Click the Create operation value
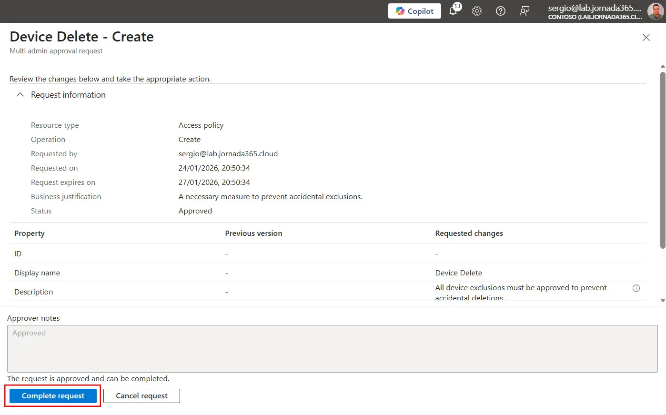 click(x=190, y=140)
